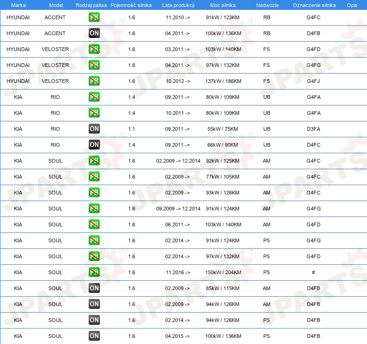
Task: Click diesel ON icon for Soul 04.2015 row
Action: [94, 336]
